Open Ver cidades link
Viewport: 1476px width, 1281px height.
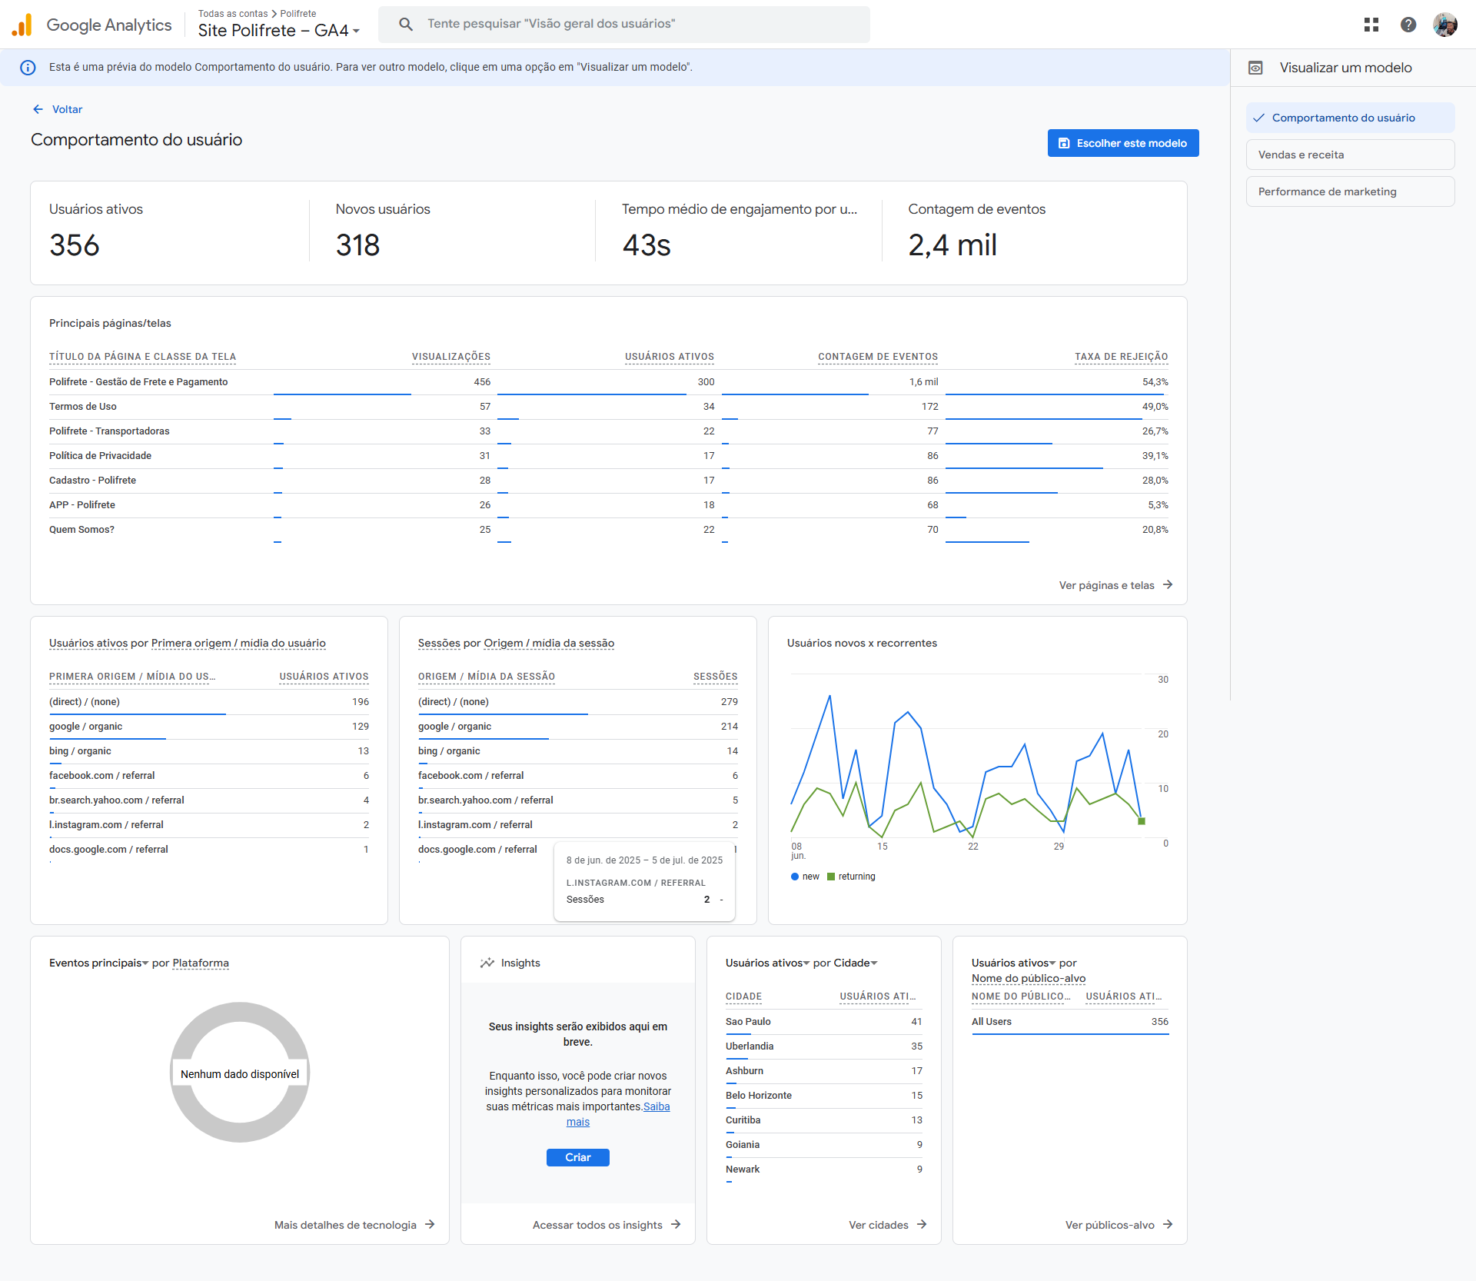pyautogui.click(x=878, y=1225)
